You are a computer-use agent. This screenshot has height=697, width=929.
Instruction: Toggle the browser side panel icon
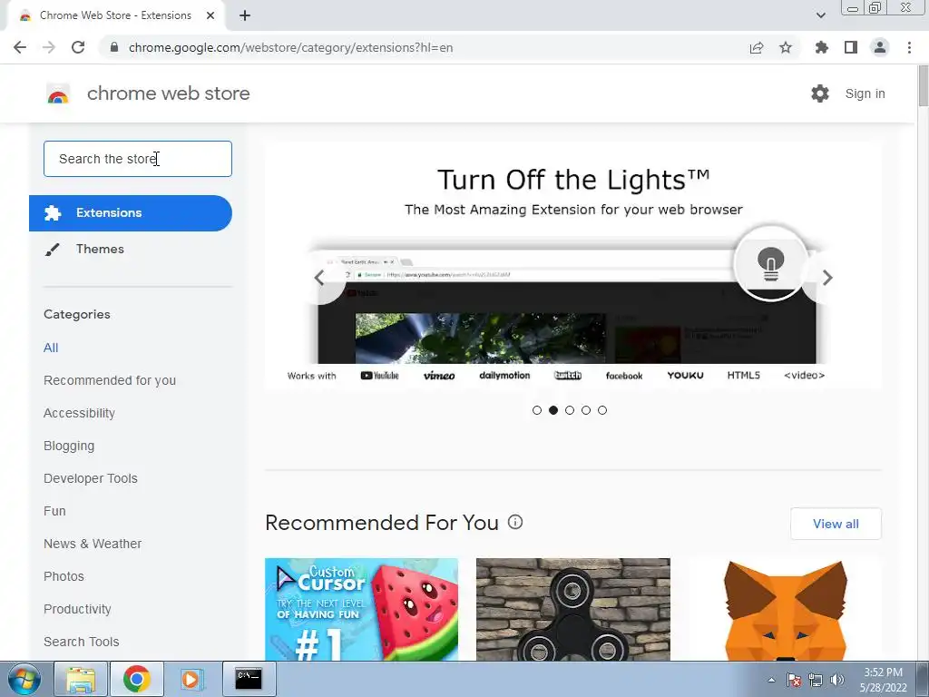click(x=851, y=47)
